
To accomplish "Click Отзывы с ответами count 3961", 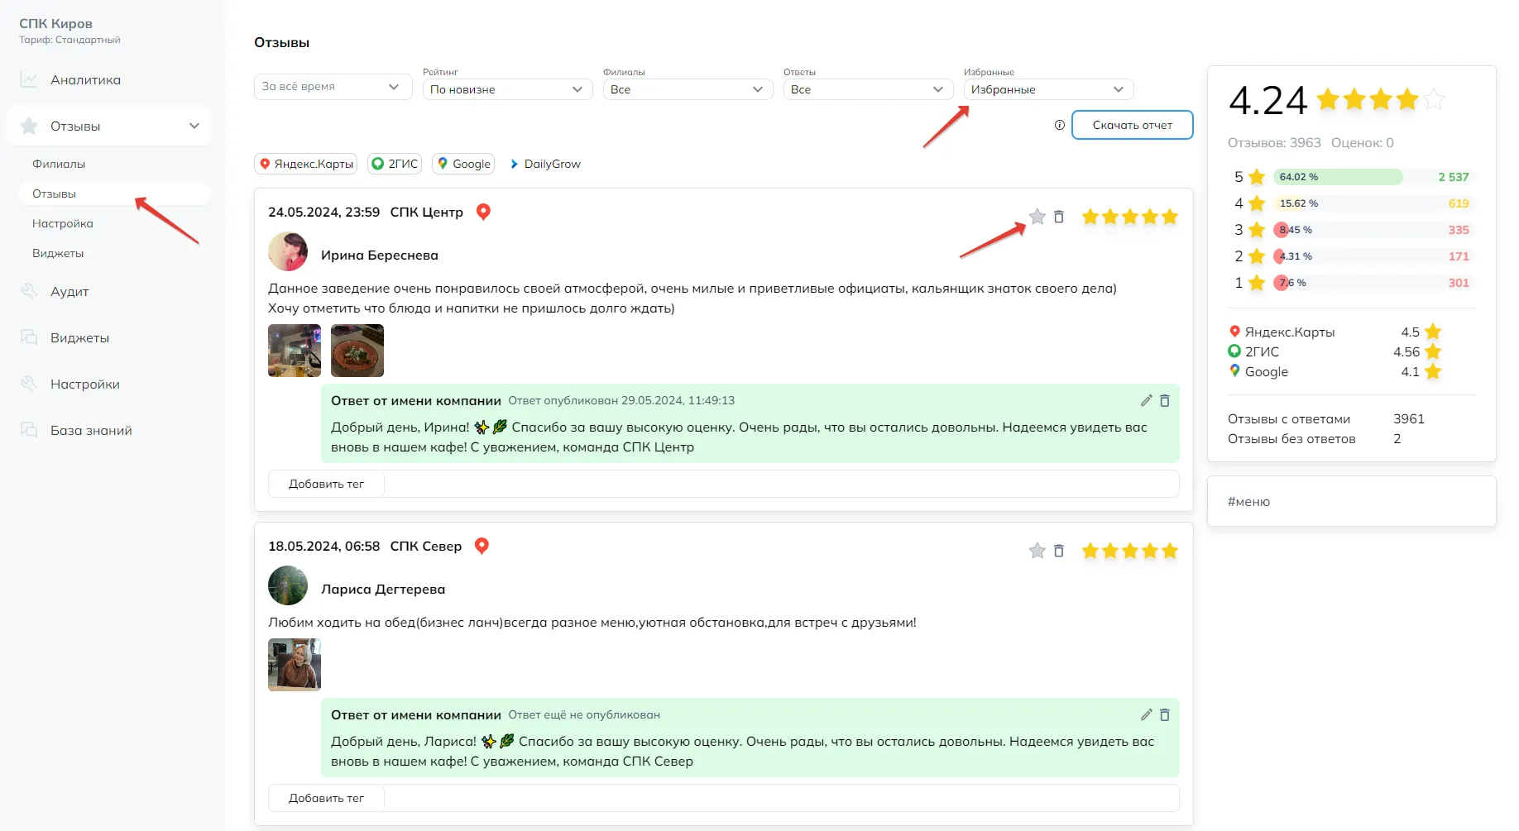I will tap(1409, 419).
